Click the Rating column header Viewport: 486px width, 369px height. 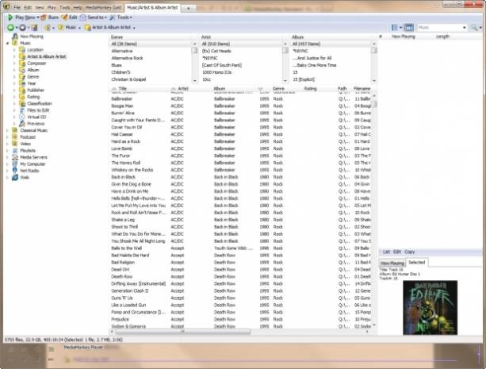click(310, 89)
